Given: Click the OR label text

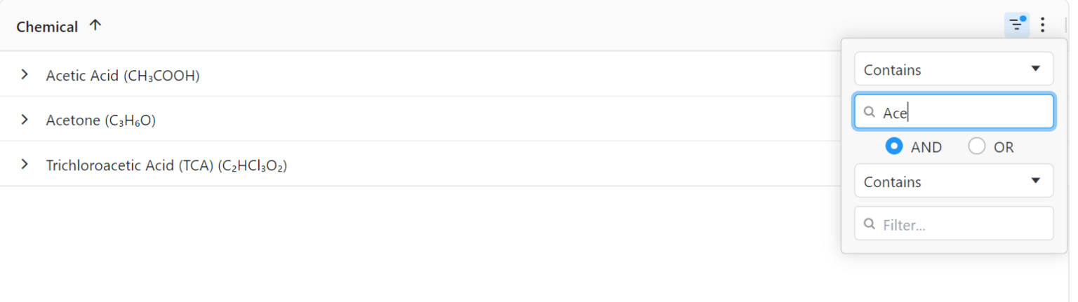Looking at the screenshot, I should (1004, 147).
